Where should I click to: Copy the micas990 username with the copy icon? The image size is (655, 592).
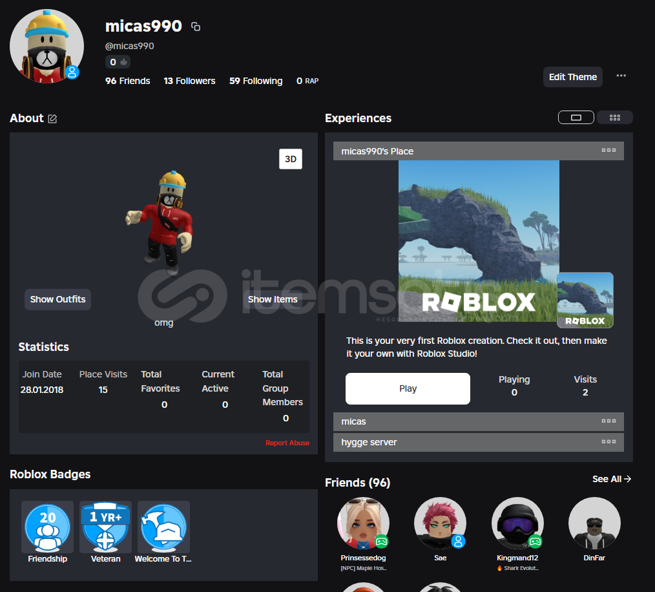pos(196,26)
